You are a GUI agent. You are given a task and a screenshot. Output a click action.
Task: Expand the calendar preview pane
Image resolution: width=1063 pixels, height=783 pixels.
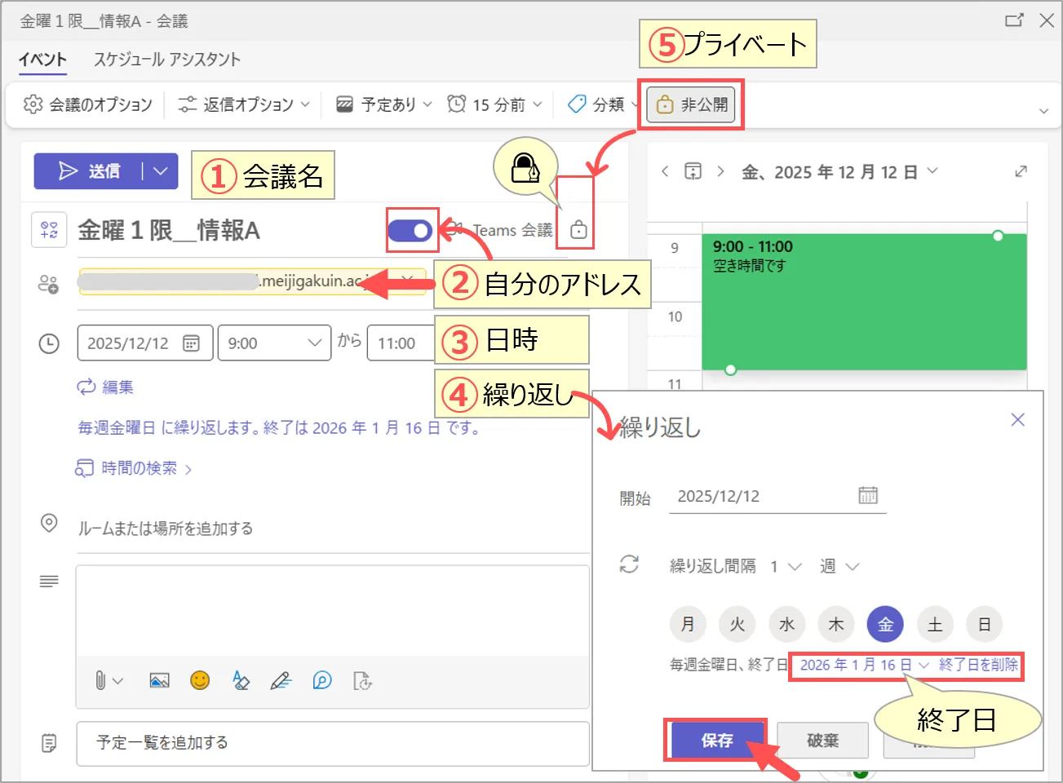click(x=1021, y=171)
